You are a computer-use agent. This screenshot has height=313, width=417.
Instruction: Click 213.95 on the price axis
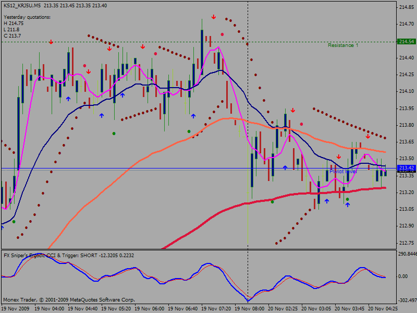(x=407, y=109)
